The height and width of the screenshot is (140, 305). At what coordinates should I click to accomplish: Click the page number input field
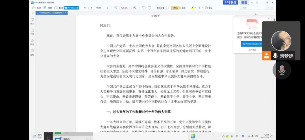91,8
